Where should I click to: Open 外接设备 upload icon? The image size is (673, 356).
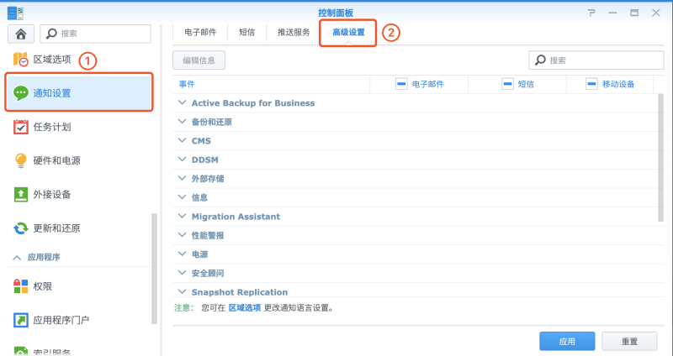20,194
